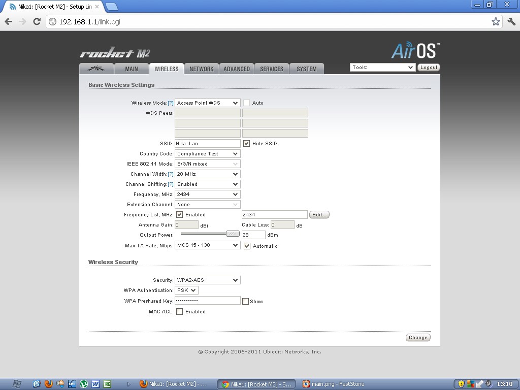Screen dimensions: 520x390
Task: Expand the hidden quick launch arrow
Action: (128, 384)
